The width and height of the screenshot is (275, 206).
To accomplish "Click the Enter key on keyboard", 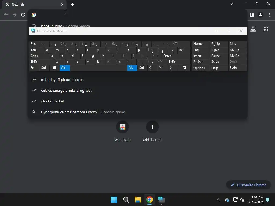I will (x=176, y=56).
